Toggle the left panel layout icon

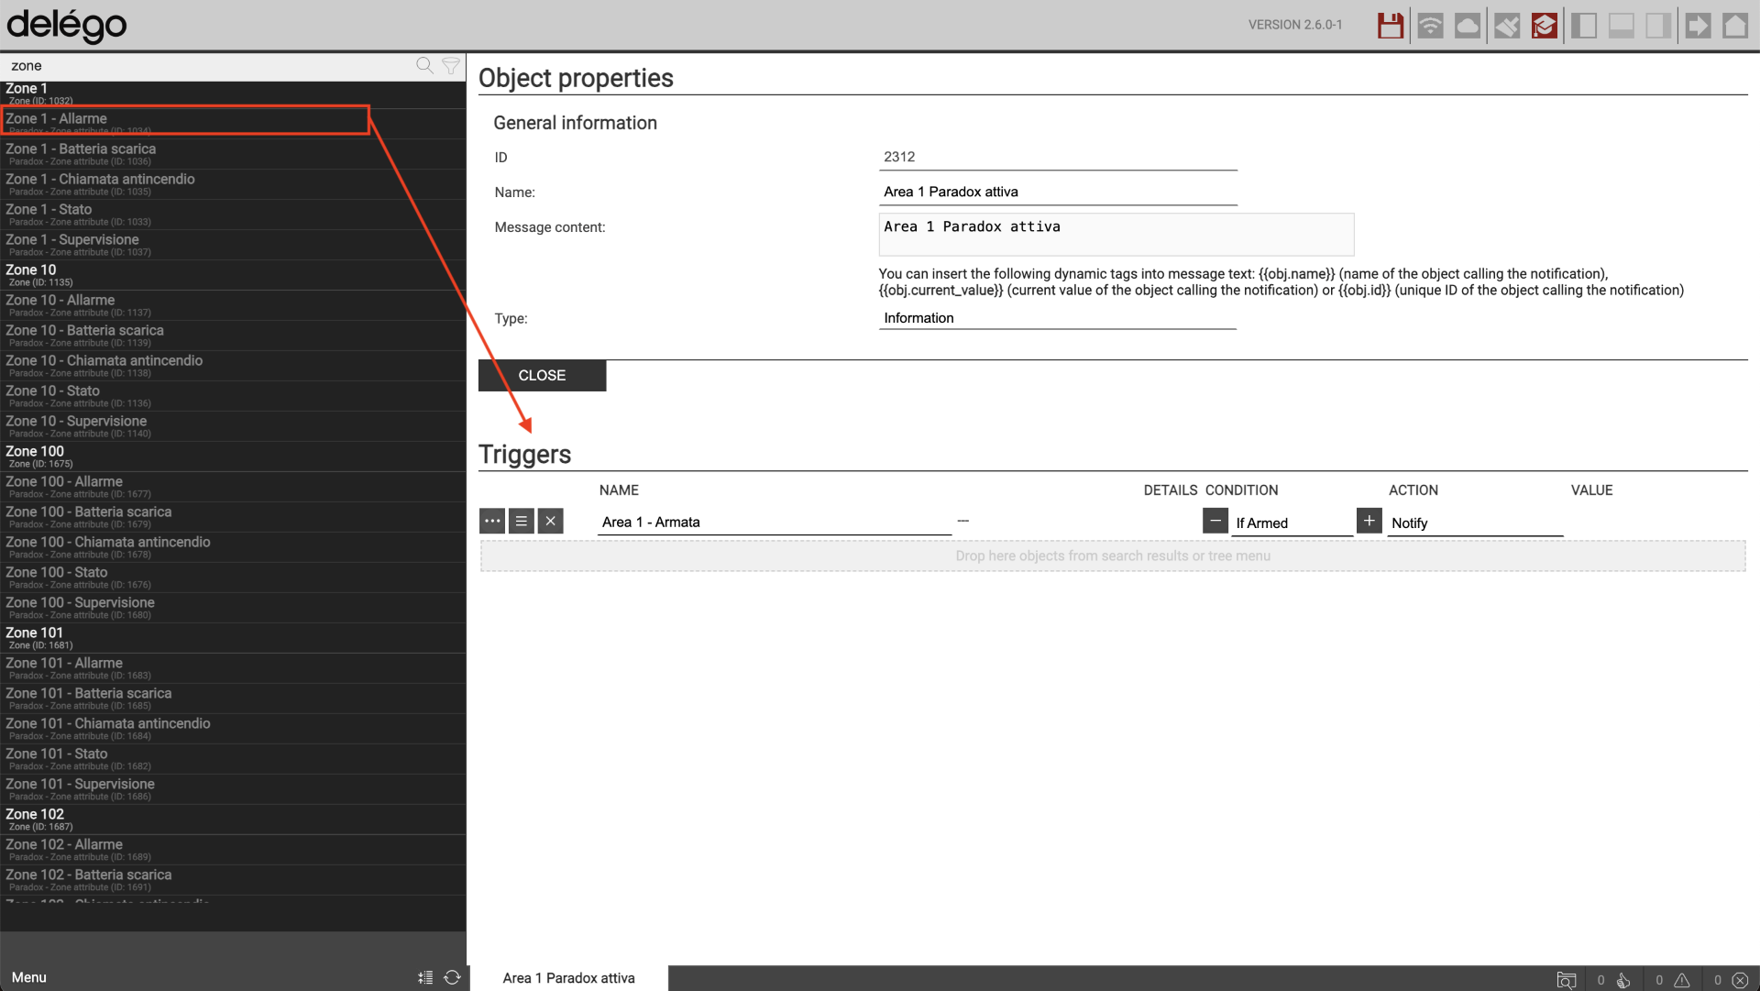[1584, 26]
